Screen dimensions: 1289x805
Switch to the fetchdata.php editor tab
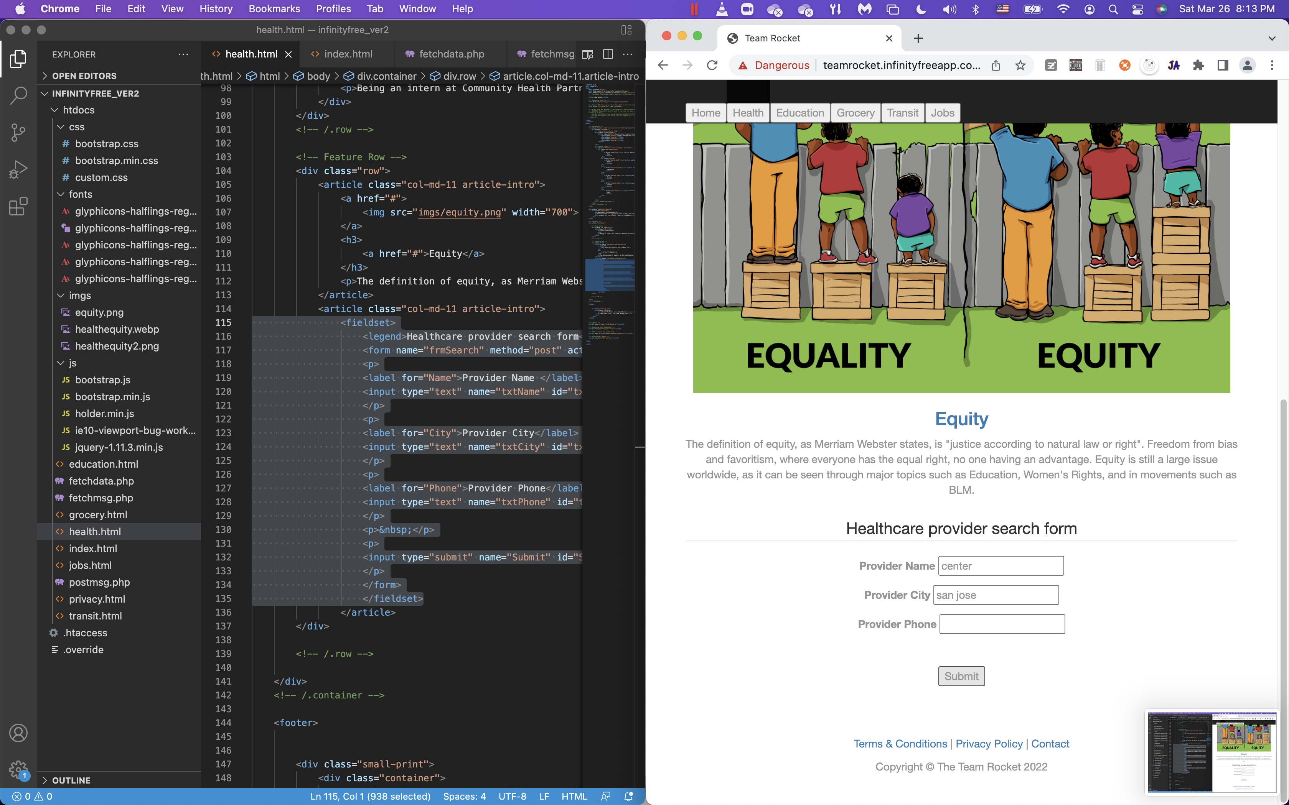(451, 54)
